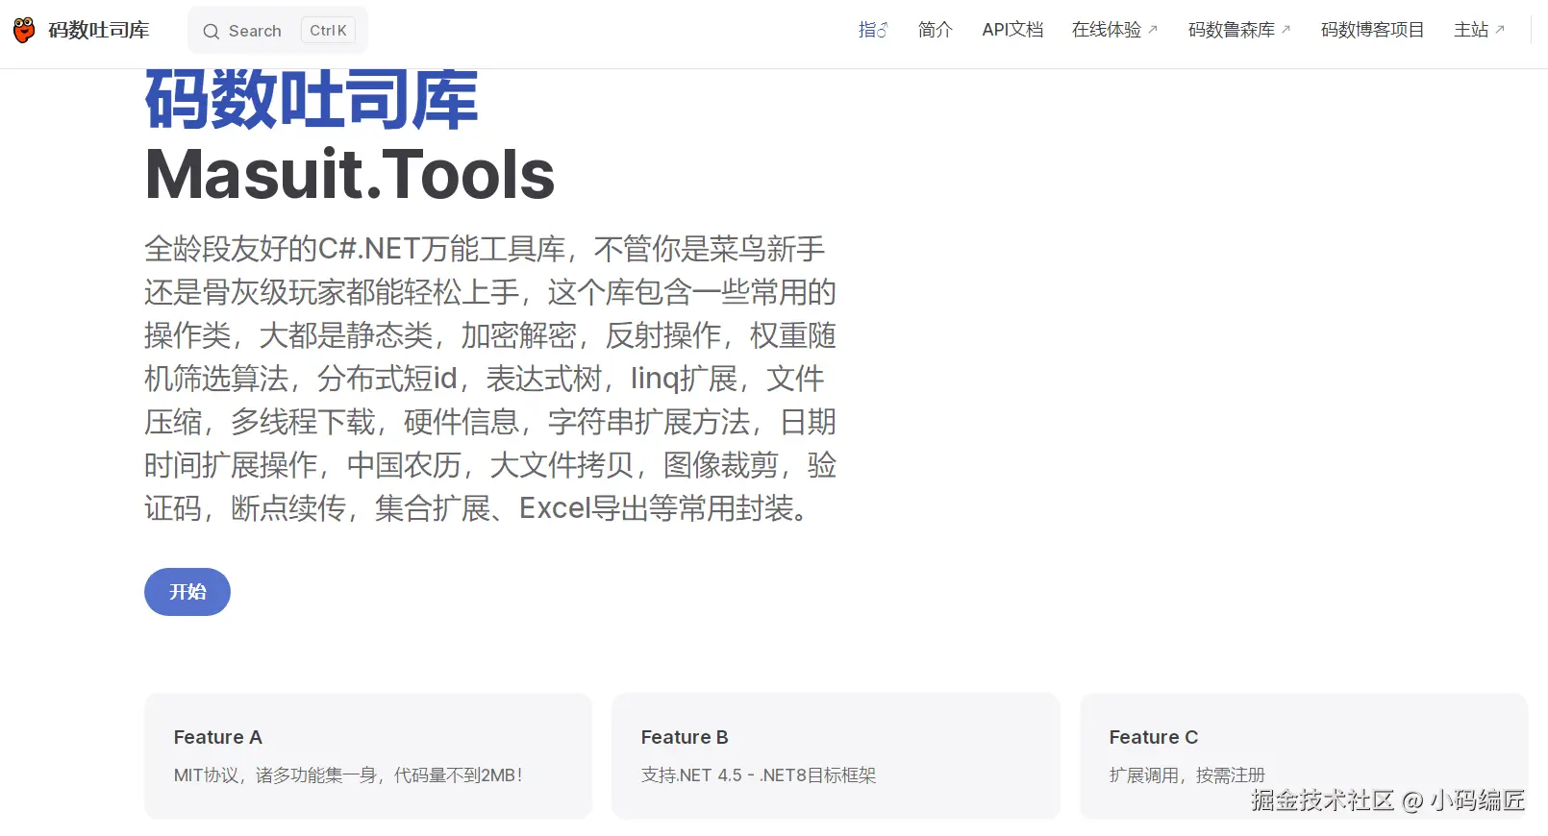Image resolution: width=1548 pixels, height=836 pixels.
Task: Click the Search box
Action: [278, 31]
